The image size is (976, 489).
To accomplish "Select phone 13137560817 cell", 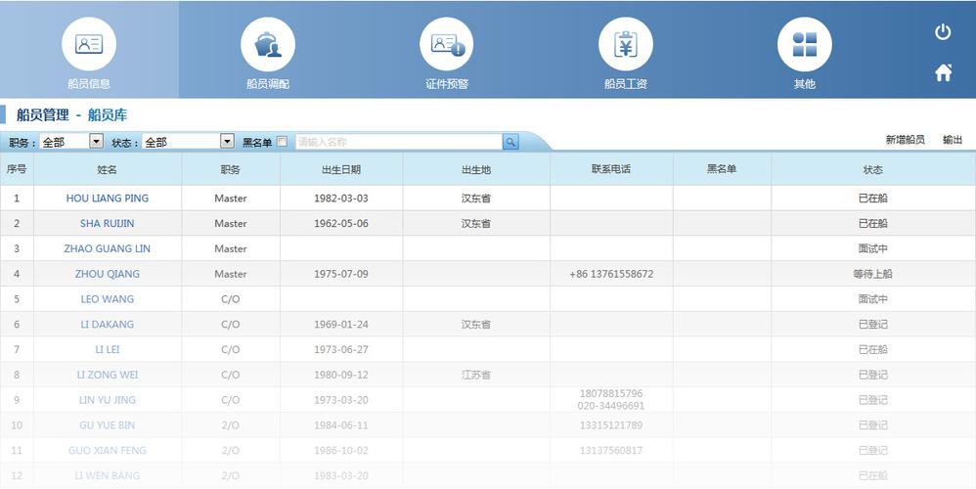I will click(x=611, y=451).
